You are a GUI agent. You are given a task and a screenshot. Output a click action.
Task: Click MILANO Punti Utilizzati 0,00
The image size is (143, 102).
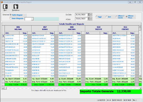[x=16, y=82]
